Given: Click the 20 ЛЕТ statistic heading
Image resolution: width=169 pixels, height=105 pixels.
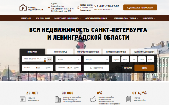Looking at the screenshot, I should click(32, 93).
